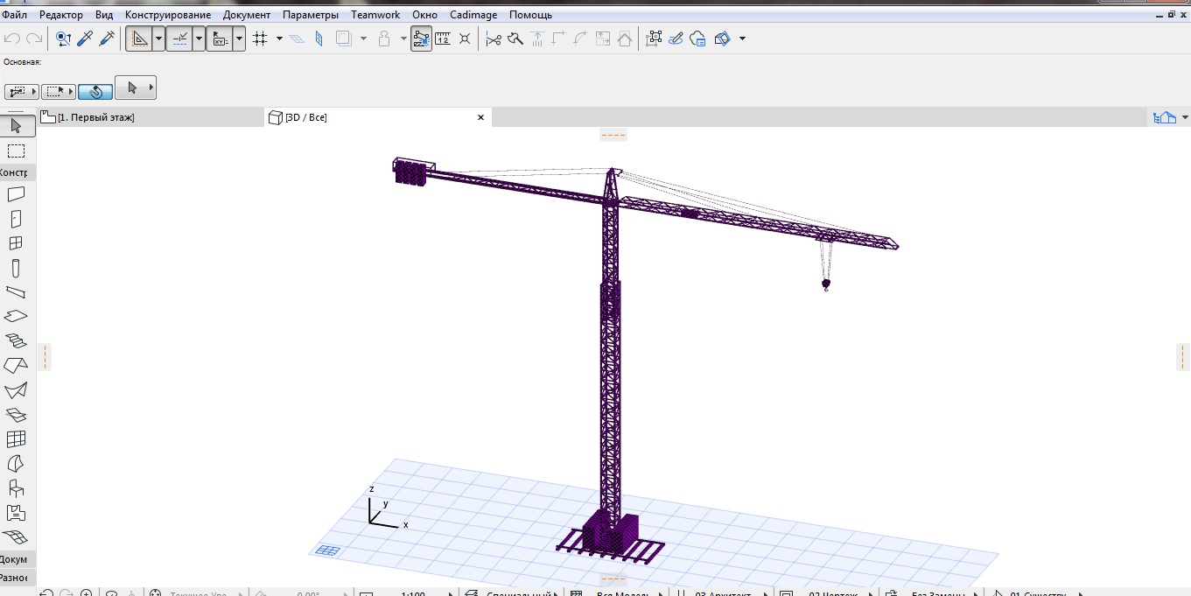
Task: Select the Object chair tool
Action: point(16,488)
